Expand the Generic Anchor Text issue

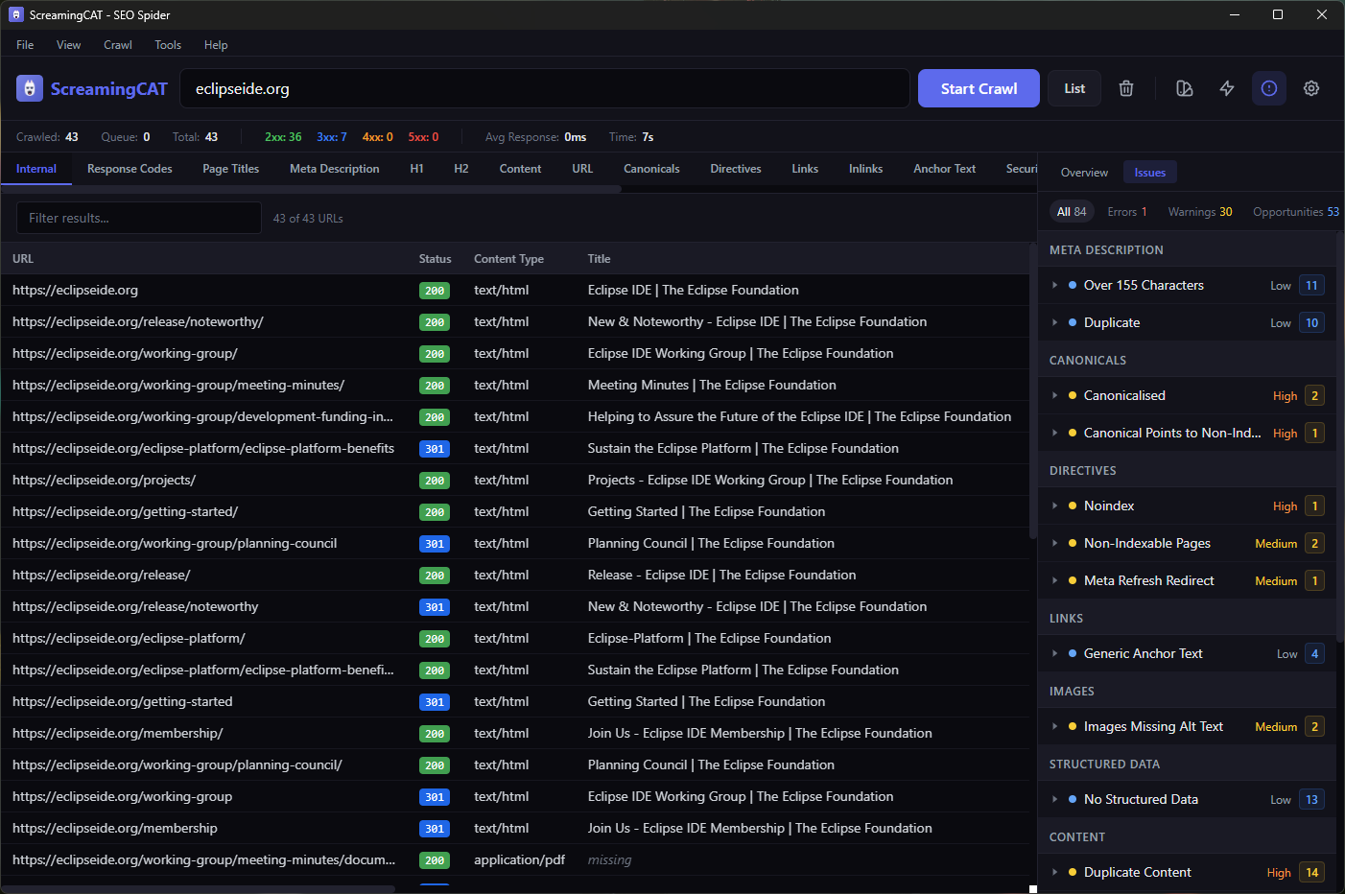coord(1054,653)
